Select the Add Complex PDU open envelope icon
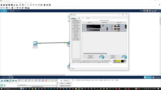The width and height of the screenshot is (161, 90). [28, 8]
